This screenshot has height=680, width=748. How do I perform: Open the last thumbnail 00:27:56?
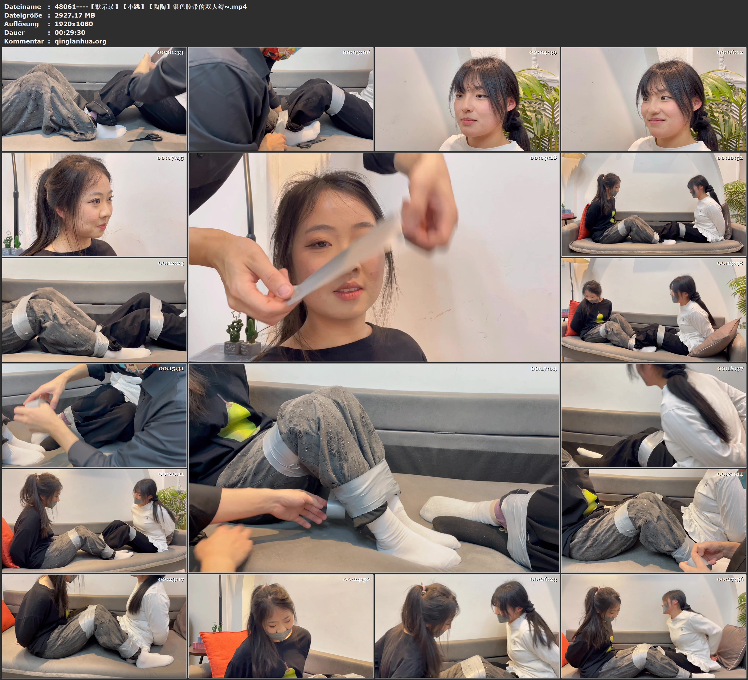(x=654, y=626)
